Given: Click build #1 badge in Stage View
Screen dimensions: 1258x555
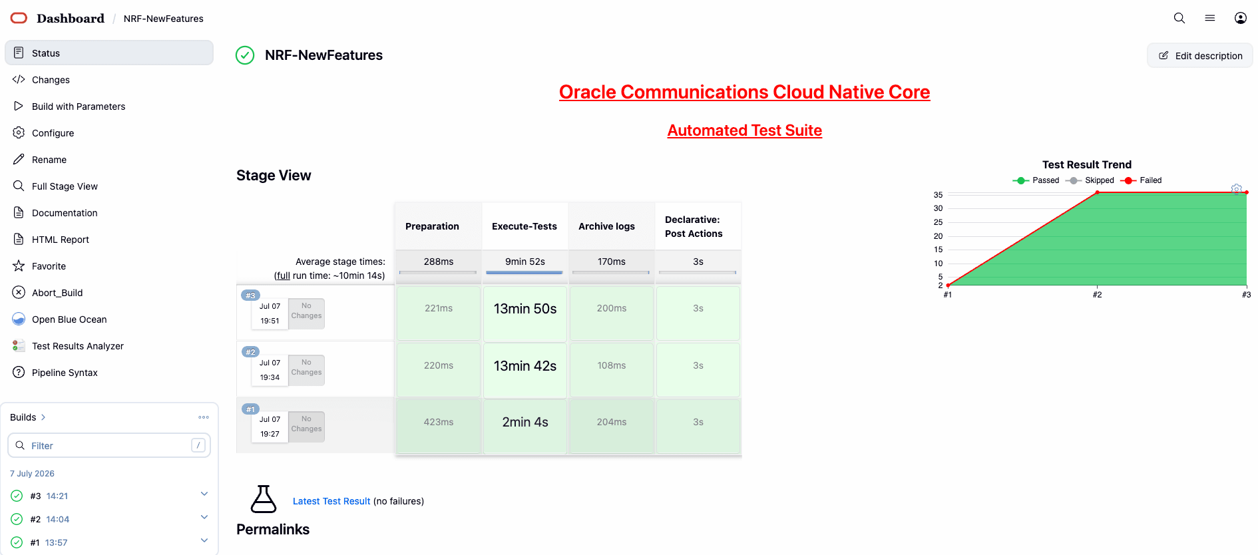Looking at the screenshot, I should (250, 409).
